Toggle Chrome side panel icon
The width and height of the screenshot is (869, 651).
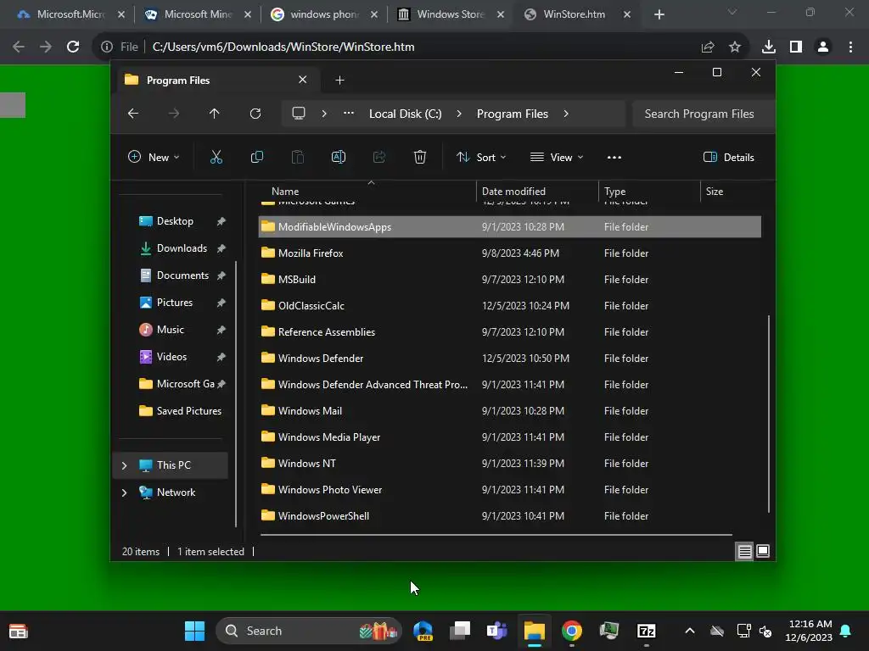(796, 47)
